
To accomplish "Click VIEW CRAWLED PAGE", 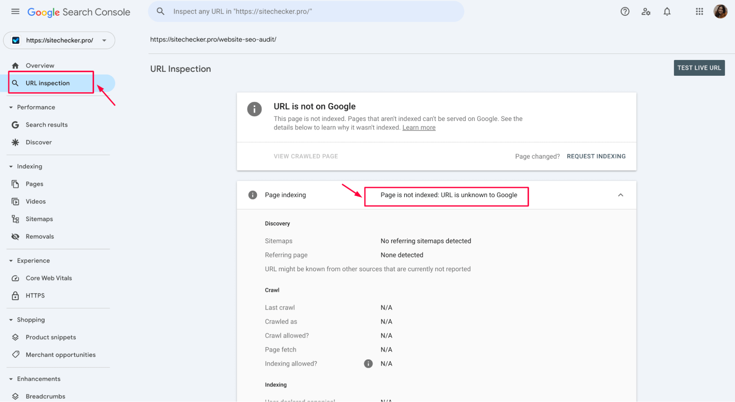I will [x=306, y=156].
